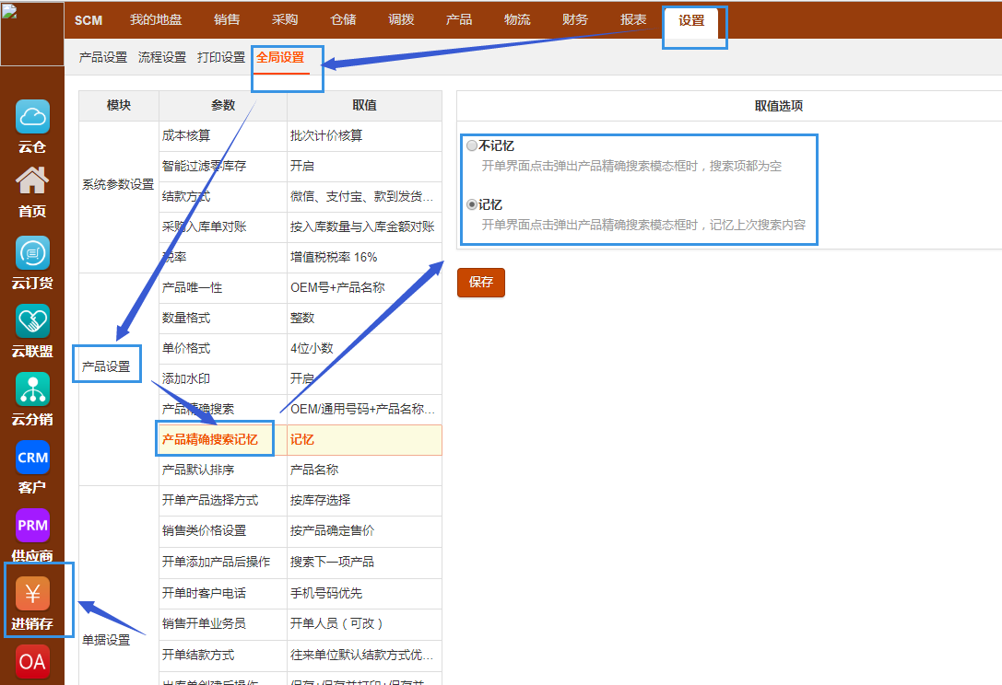Image resolution: width=1002 pixels, height=685 pixels.
Task: Click the 搜索下一项产品 value cell
Action: point(364,563)
